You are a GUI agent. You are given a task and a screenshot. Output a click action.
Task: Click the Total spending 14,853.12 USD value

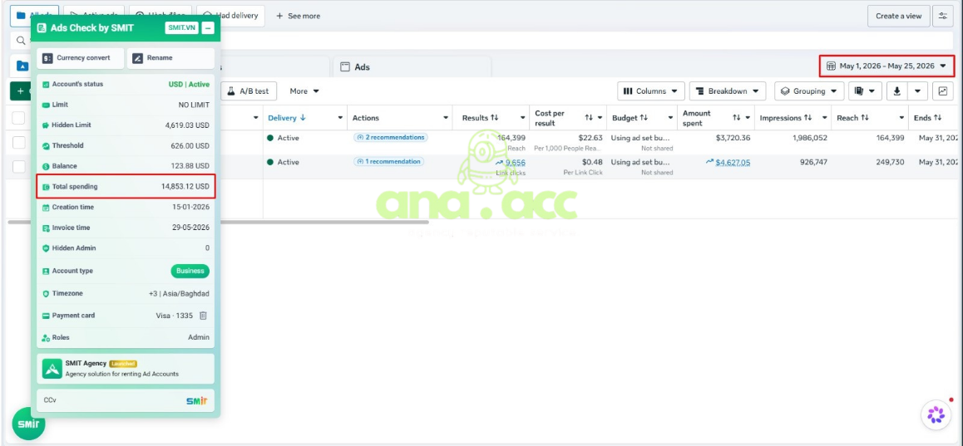coord(185,187)
